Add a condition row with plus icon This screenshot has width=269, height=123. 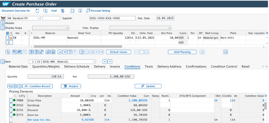15,86
